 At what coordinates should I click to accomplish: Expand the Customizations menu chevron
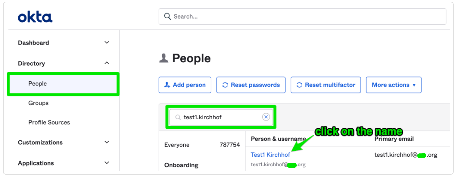(x=107, y=142)
